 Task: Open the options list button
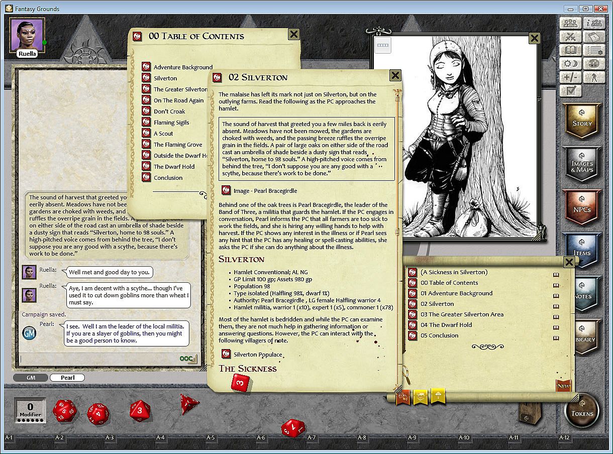click(595, 50)
